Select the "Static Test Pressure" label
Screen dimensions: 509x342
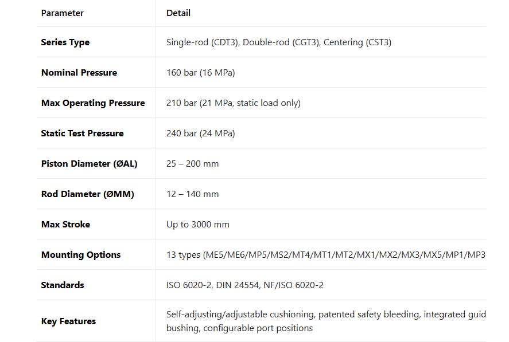click(83, 133)
